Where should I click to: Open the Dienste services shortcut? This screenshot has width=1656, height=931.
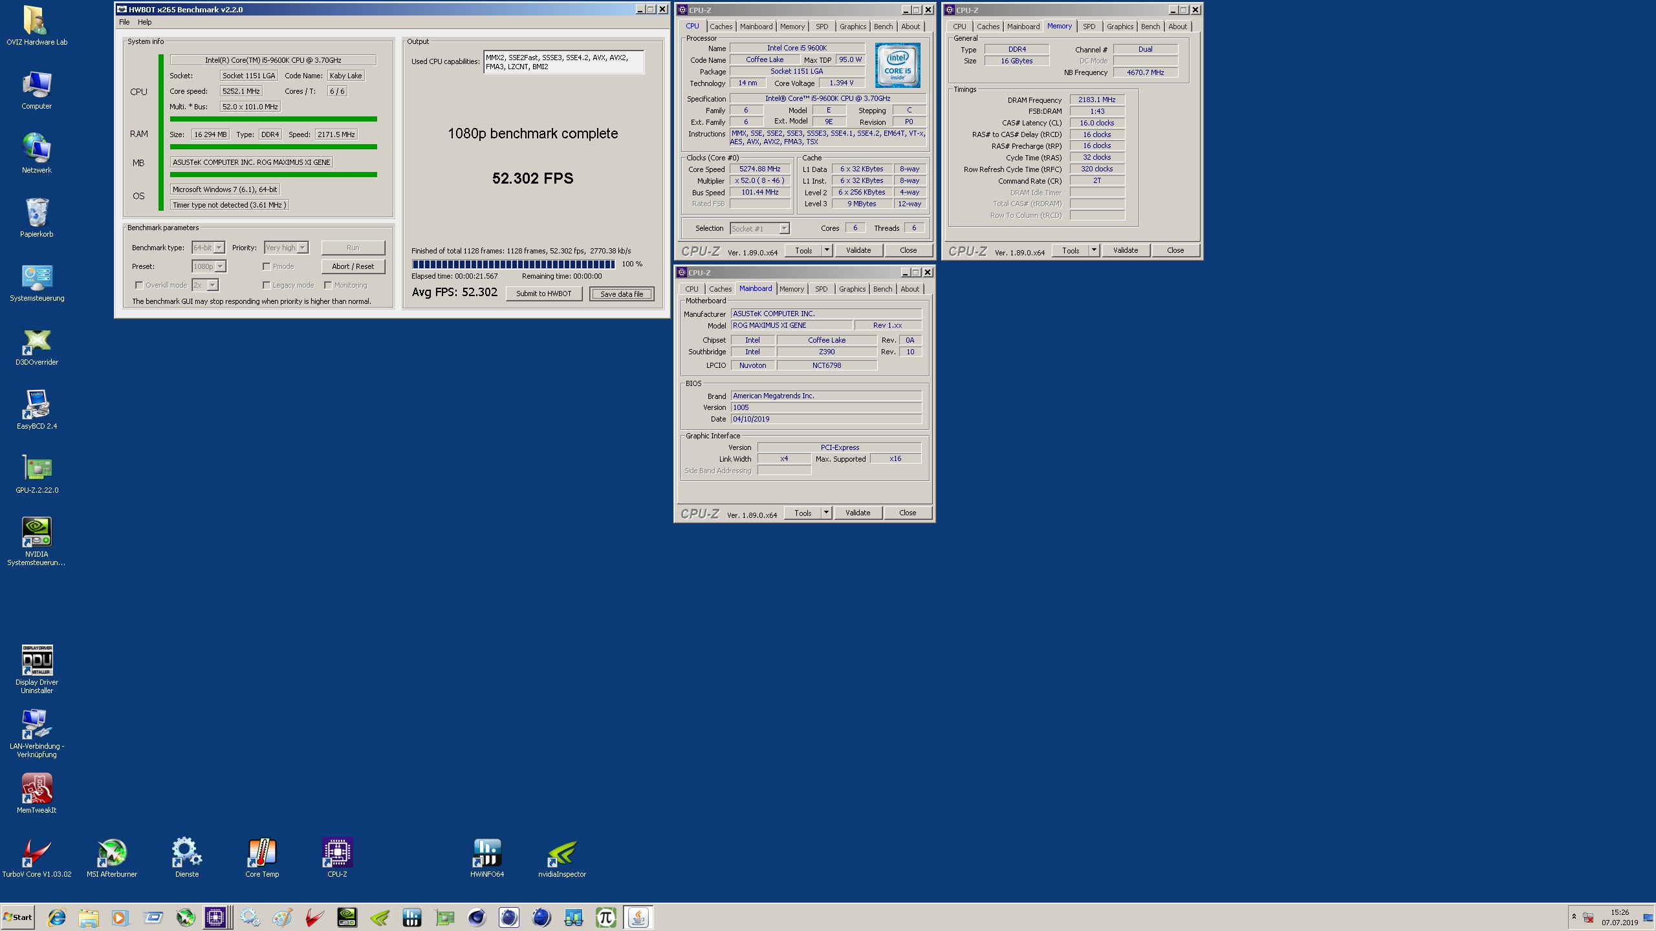(187, 857)
